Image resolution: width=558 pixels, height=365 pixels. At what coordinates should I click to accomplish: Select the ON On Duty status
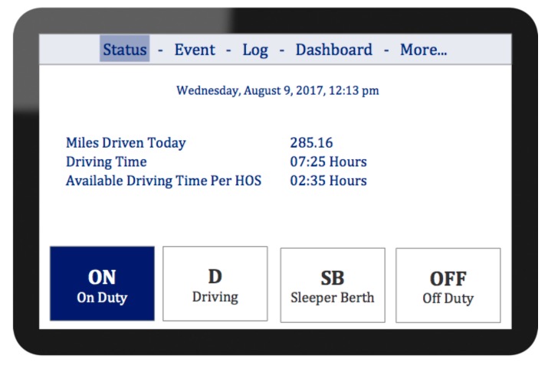102,283
